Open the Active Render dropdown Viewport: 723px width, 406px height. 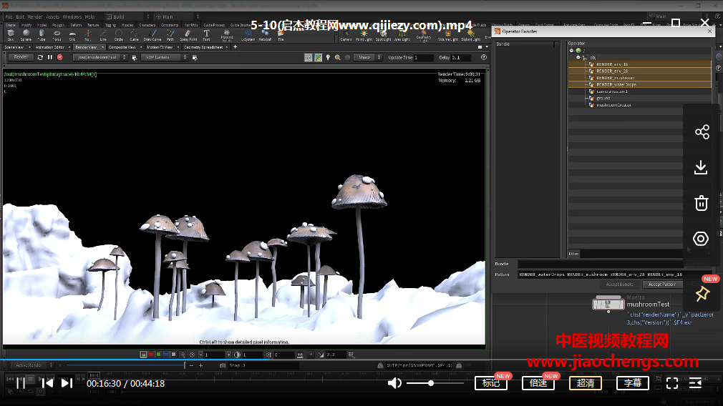(31, 365)
